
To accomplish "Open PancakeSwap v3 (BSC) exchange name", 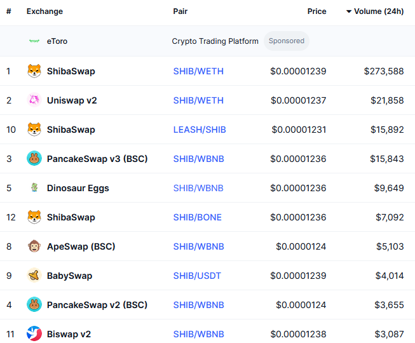I will tap(97, 159).
